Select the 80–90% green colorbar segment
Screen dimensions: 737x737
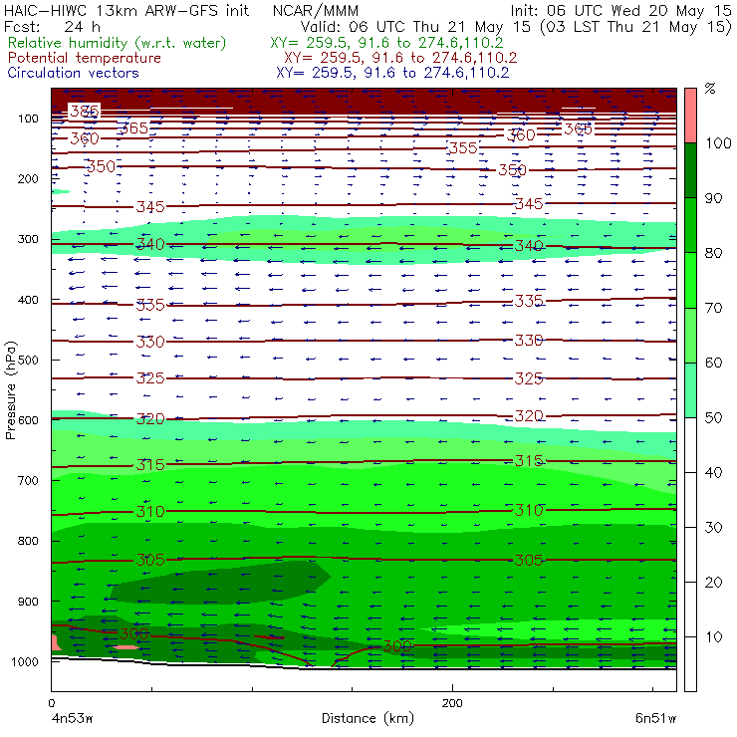(690, 225)
